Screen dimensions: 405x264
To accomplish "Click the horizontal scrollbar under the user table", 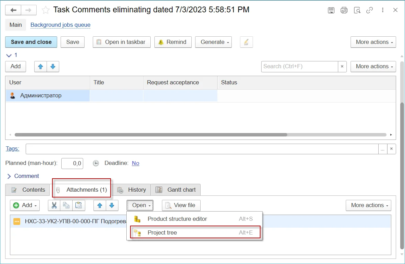I will (151, 135).
